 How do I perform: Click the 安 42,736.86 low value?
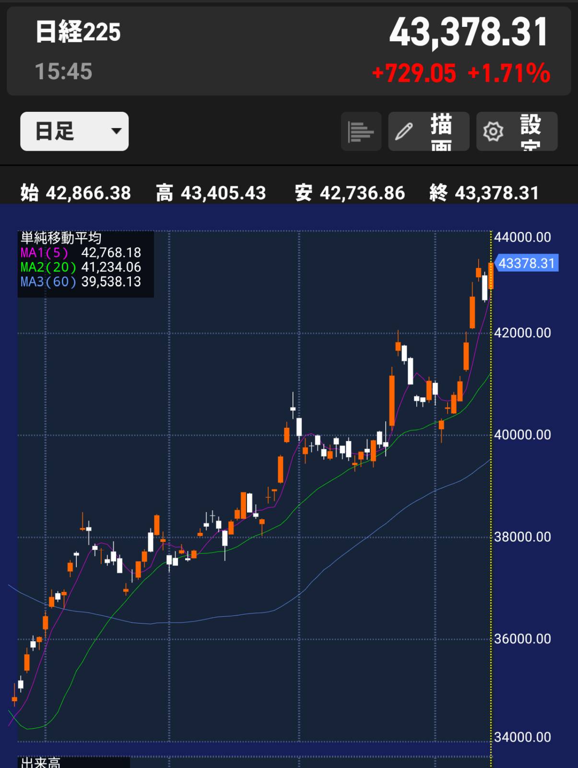(350, 193)
